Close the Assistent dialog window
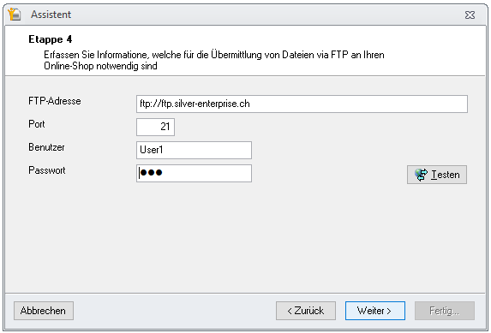The height and width of the screenshot is (333, 491). (x=470, y=15)
